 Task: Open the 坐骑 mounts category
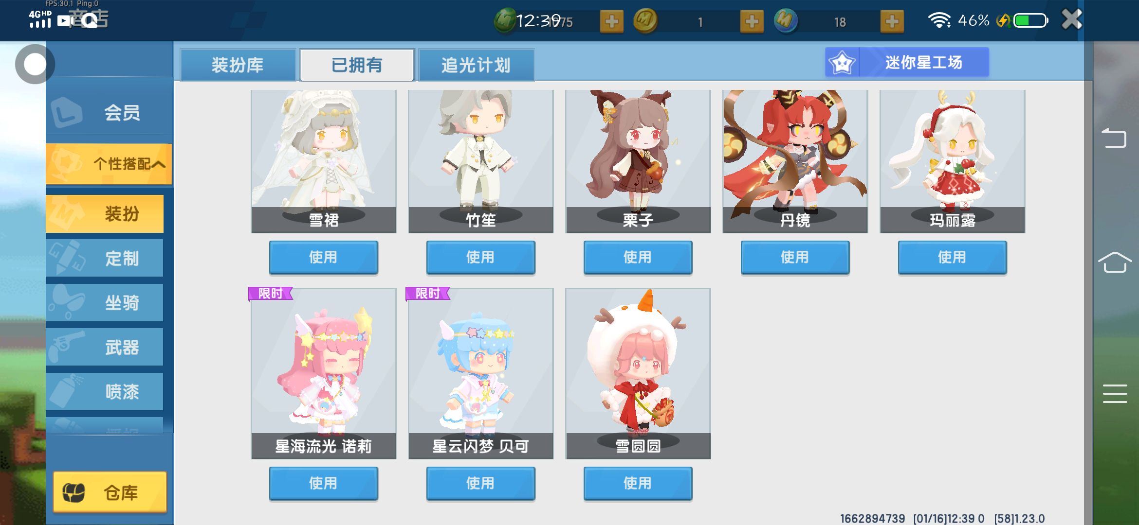pos(105,302)
